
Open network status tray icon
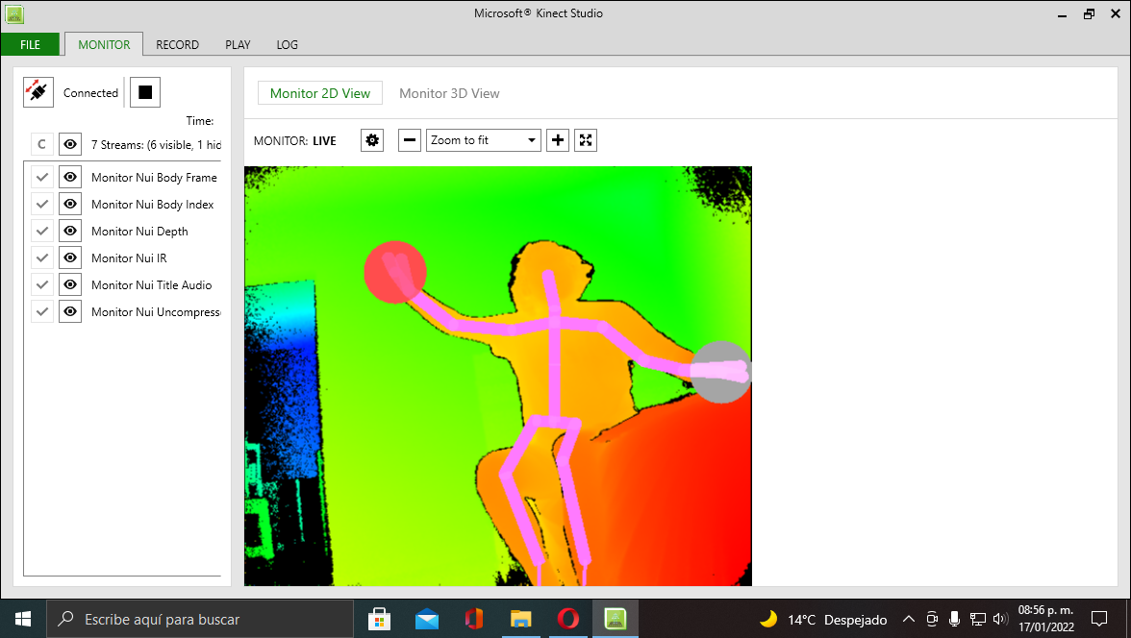pyautogui.click(x=977, y=619)
